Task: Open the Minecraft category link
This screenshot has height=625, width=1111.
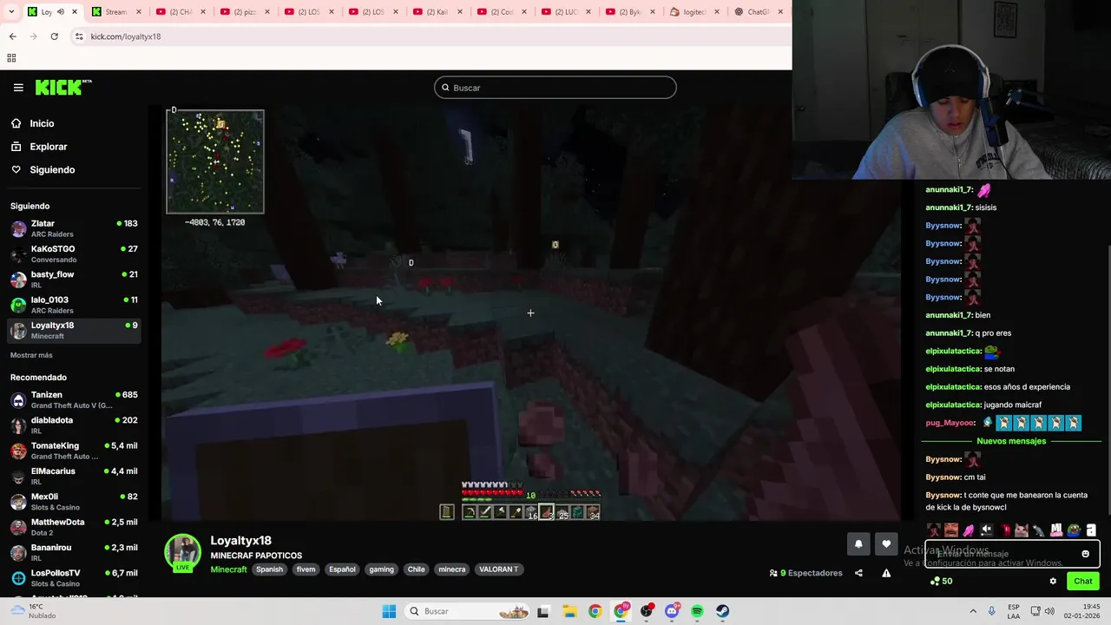Action: 228,569
